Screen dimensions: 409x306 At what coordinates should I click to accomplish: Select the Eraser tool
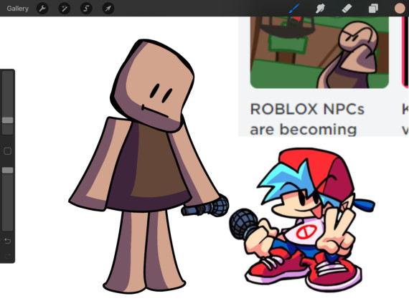tap(347, 9)
